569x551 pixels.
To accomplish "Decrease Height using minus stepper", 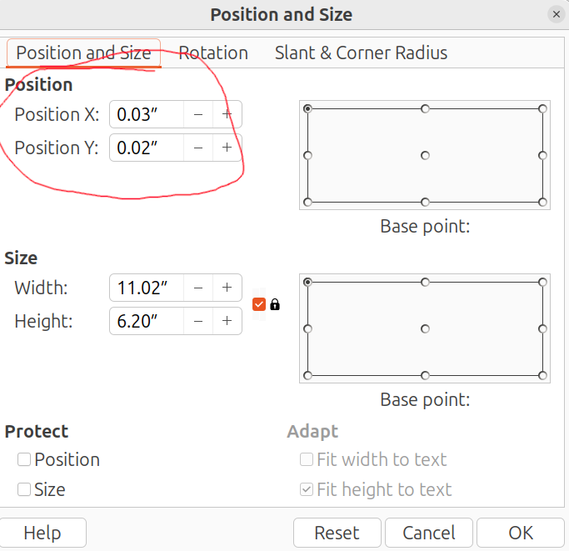I will coord(197,321).
